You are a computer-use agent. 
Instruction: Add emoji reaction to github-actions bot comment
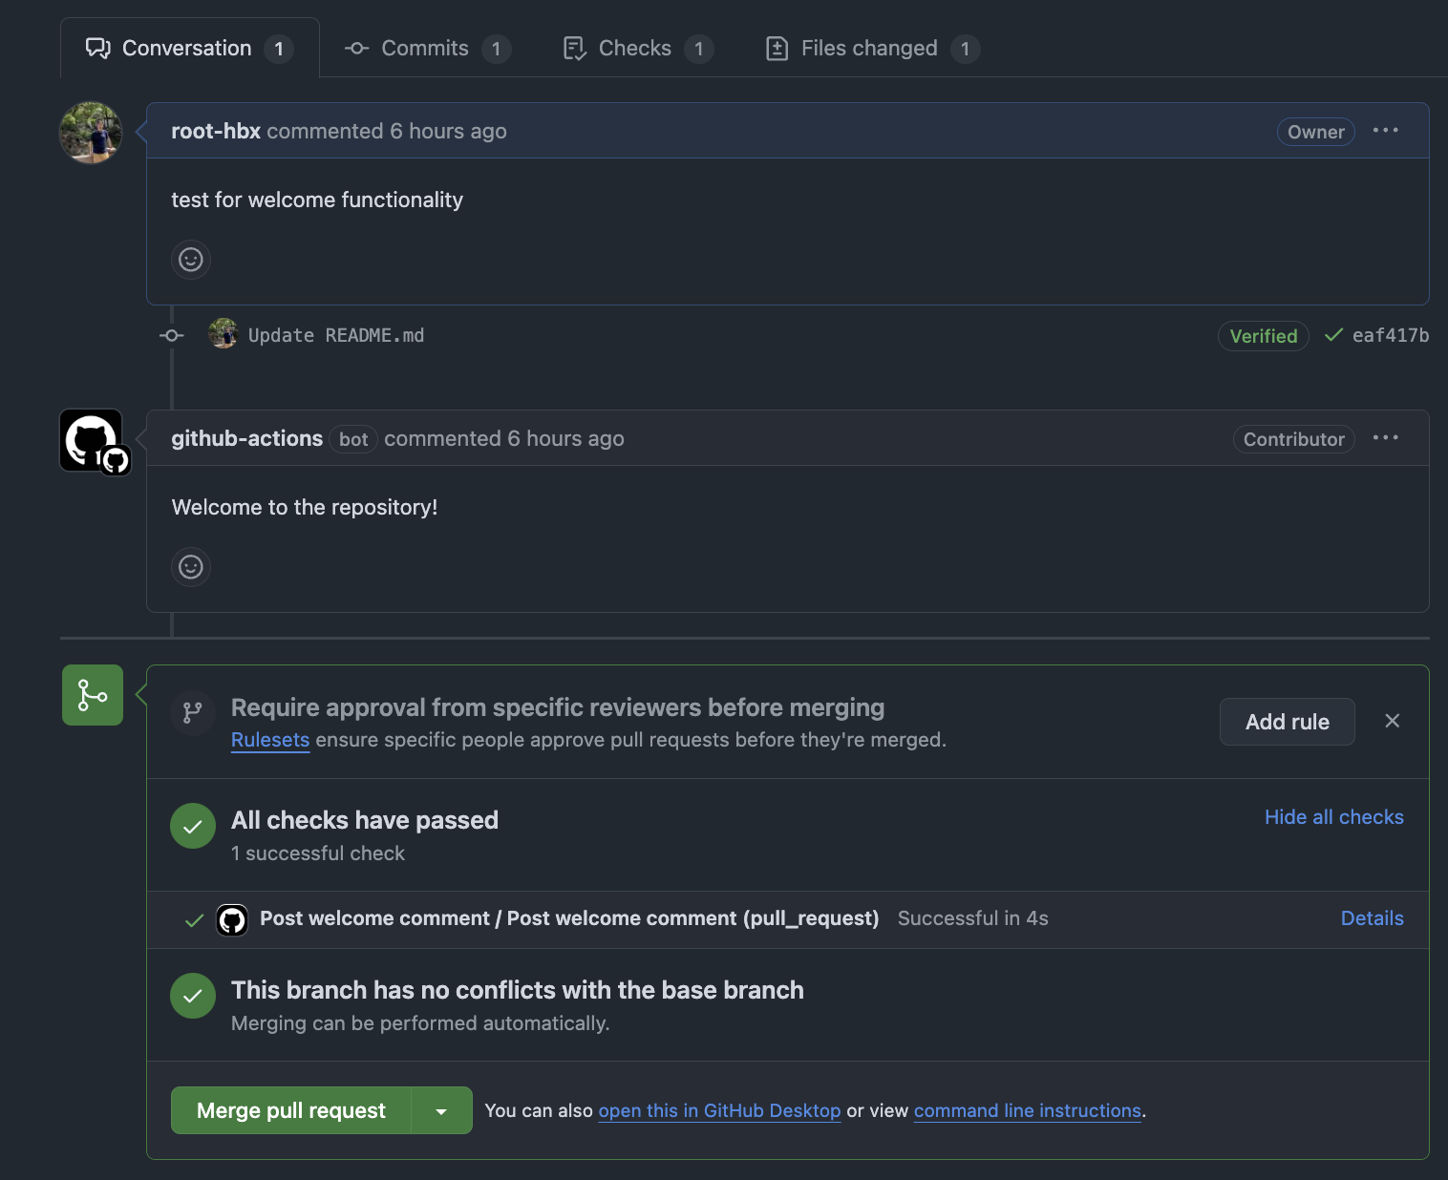(x=191, y=567)
